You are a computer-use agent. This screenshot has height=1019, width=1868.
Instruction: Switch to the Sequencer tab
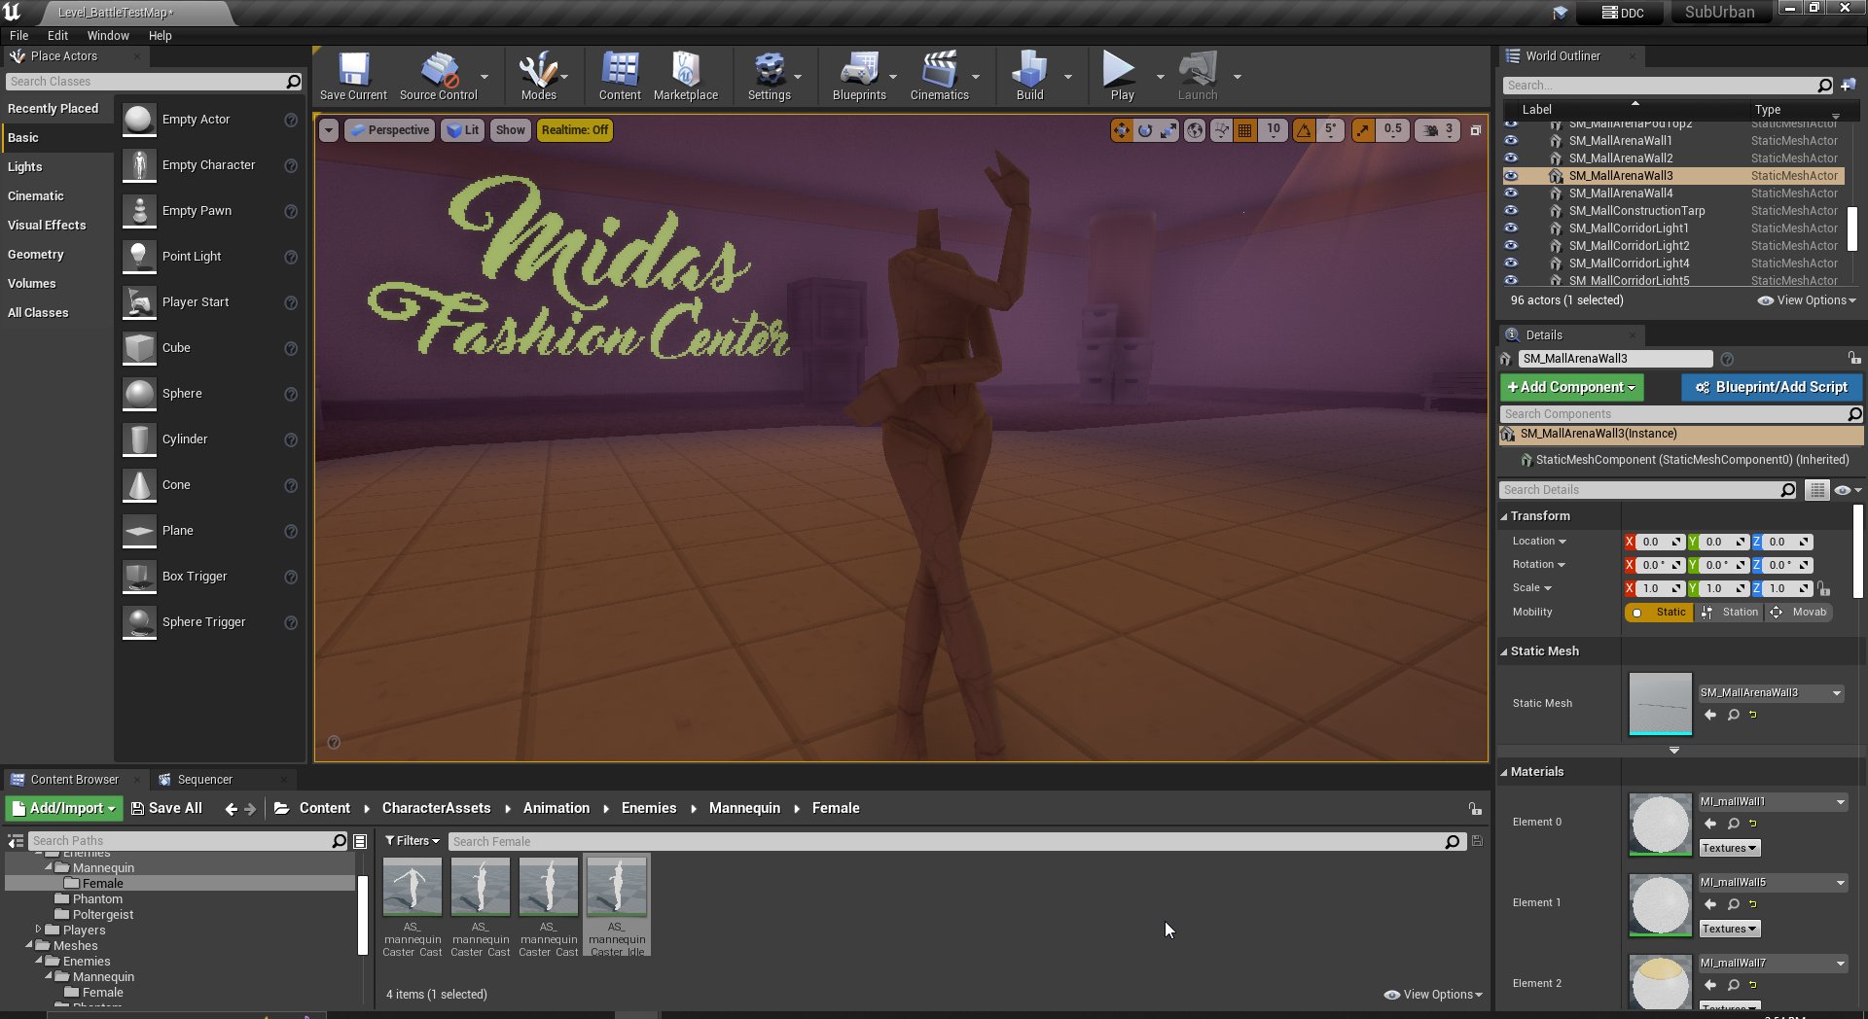pos(204,780)
